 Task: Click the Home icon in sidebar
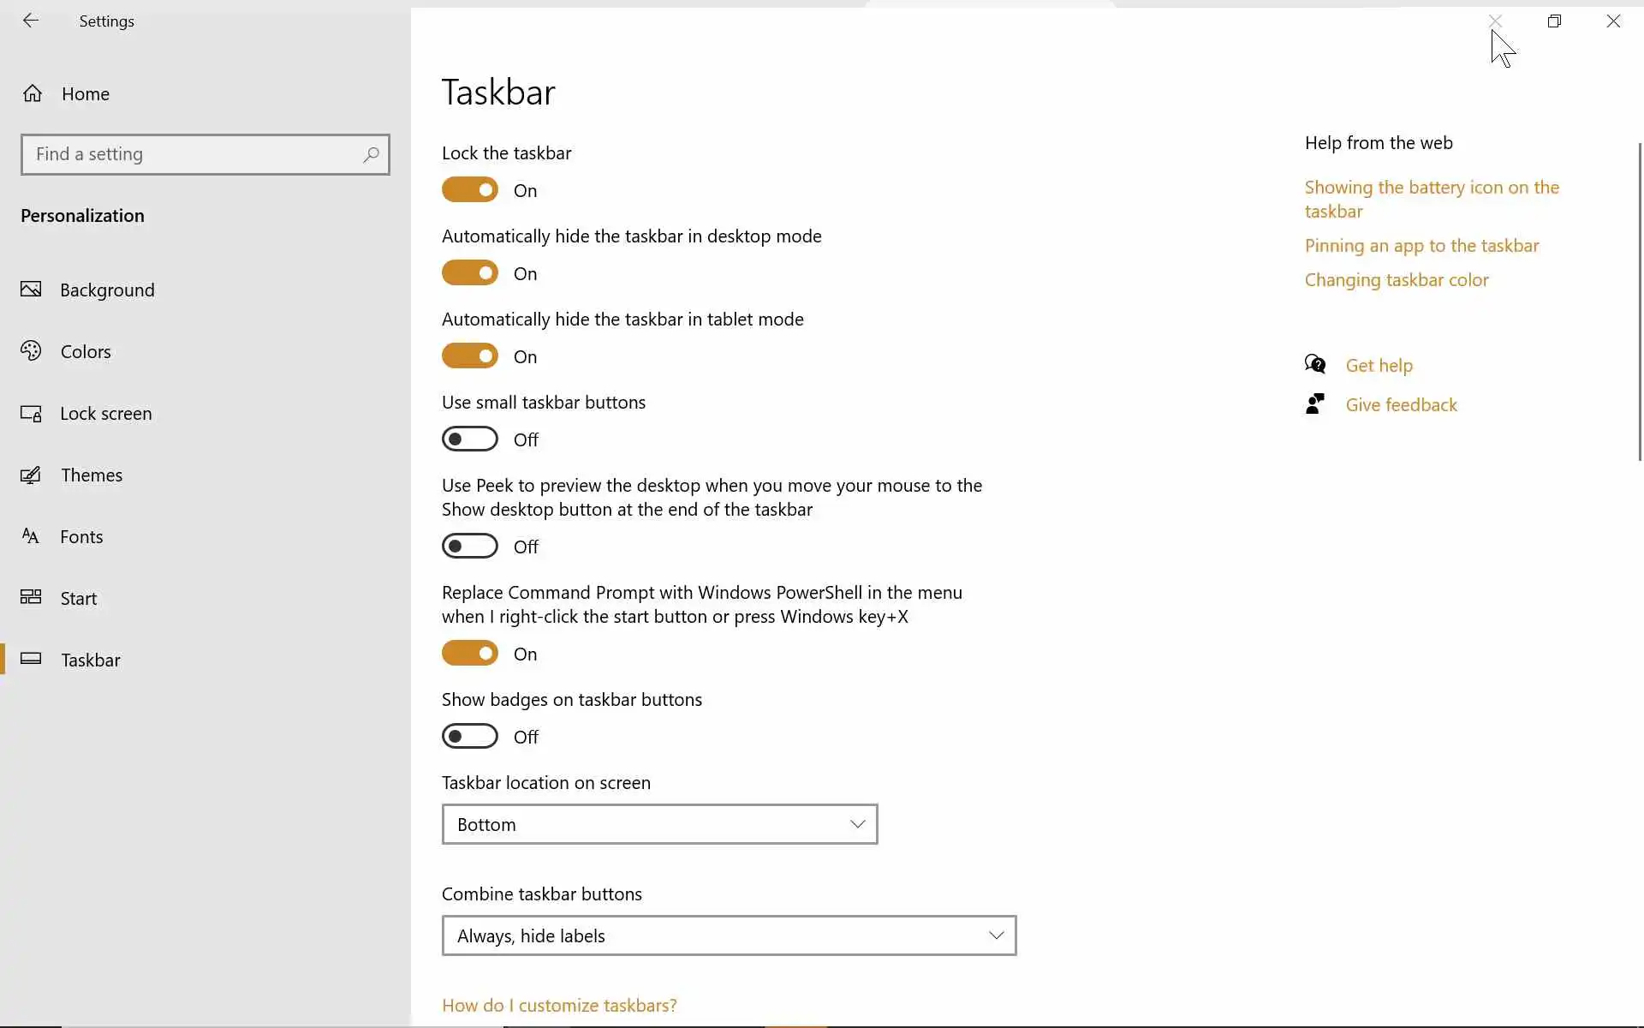click(33, 93)
